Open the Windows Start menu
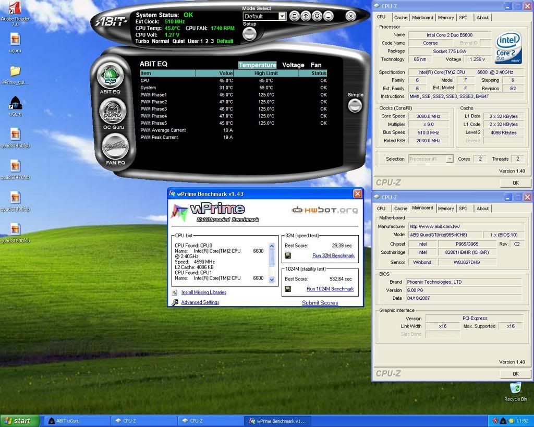Image resolution: width=534 pixels, height=427 pixels. click(x=20, y=421)
